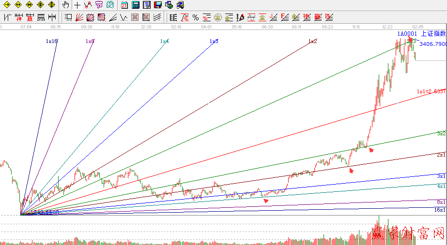Click the 1x1 red Gann line label

[x=431, y=91]
